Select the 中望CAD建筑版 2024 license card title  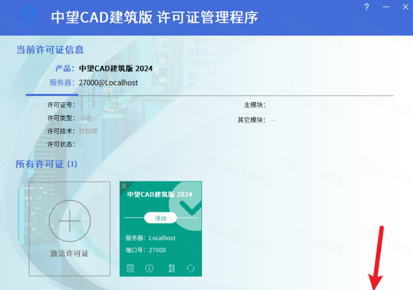tap(159, 194)
